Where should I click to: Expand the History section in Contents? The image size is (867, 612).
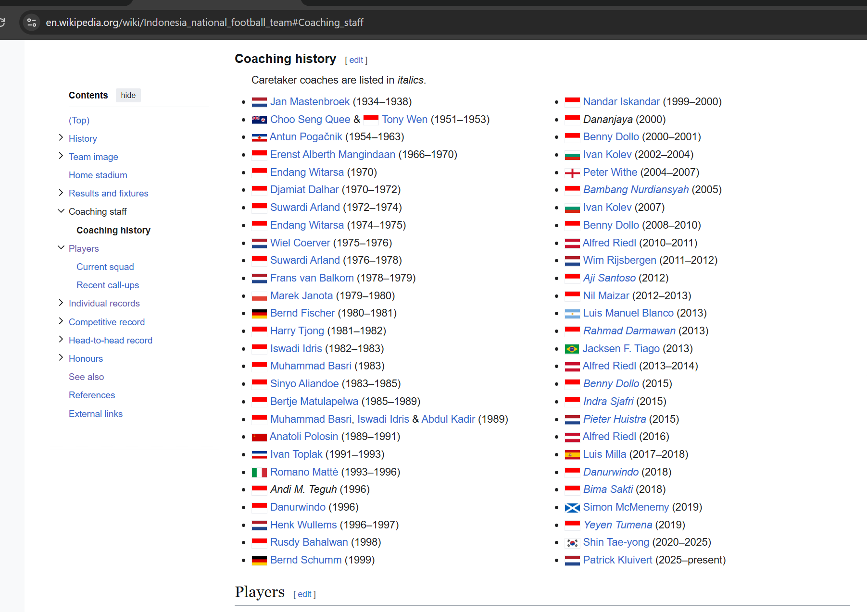(x=61, y=138)
